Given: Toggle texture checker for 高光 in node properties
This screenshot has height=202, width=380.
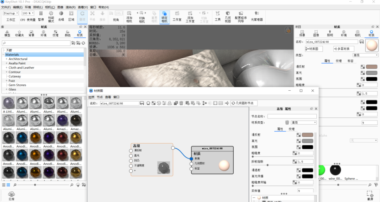Looking at the screenshot, I should click(x=299, y=141).
